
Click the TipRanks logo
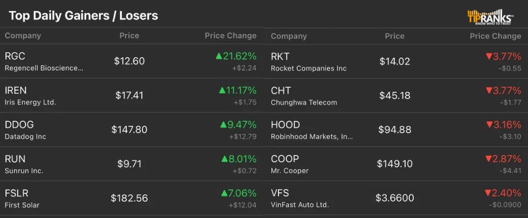click(491, 17)
